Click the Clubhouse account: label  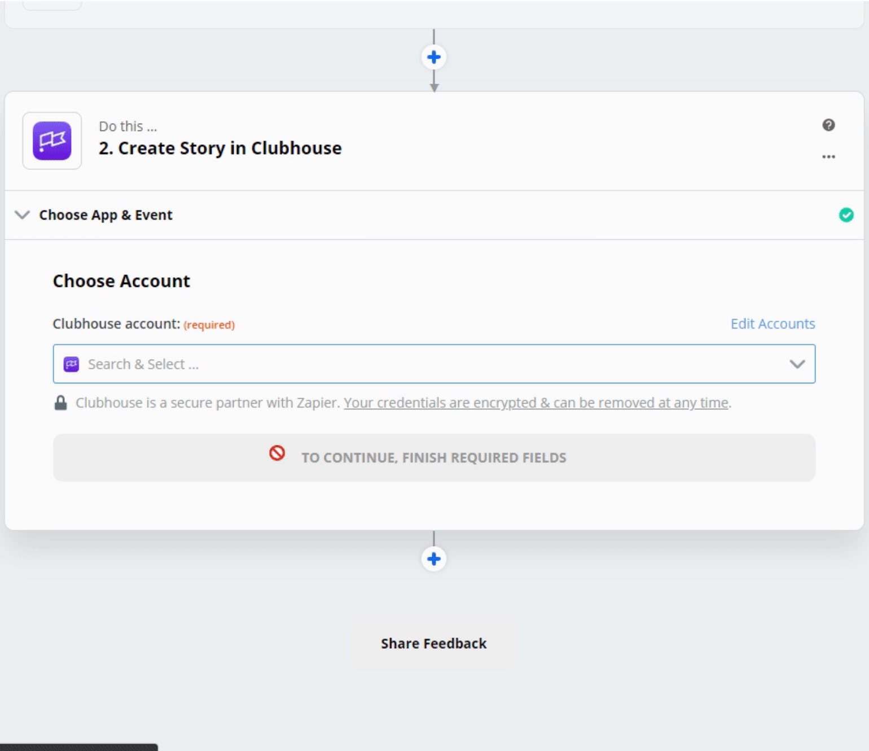tap(116, 324)
